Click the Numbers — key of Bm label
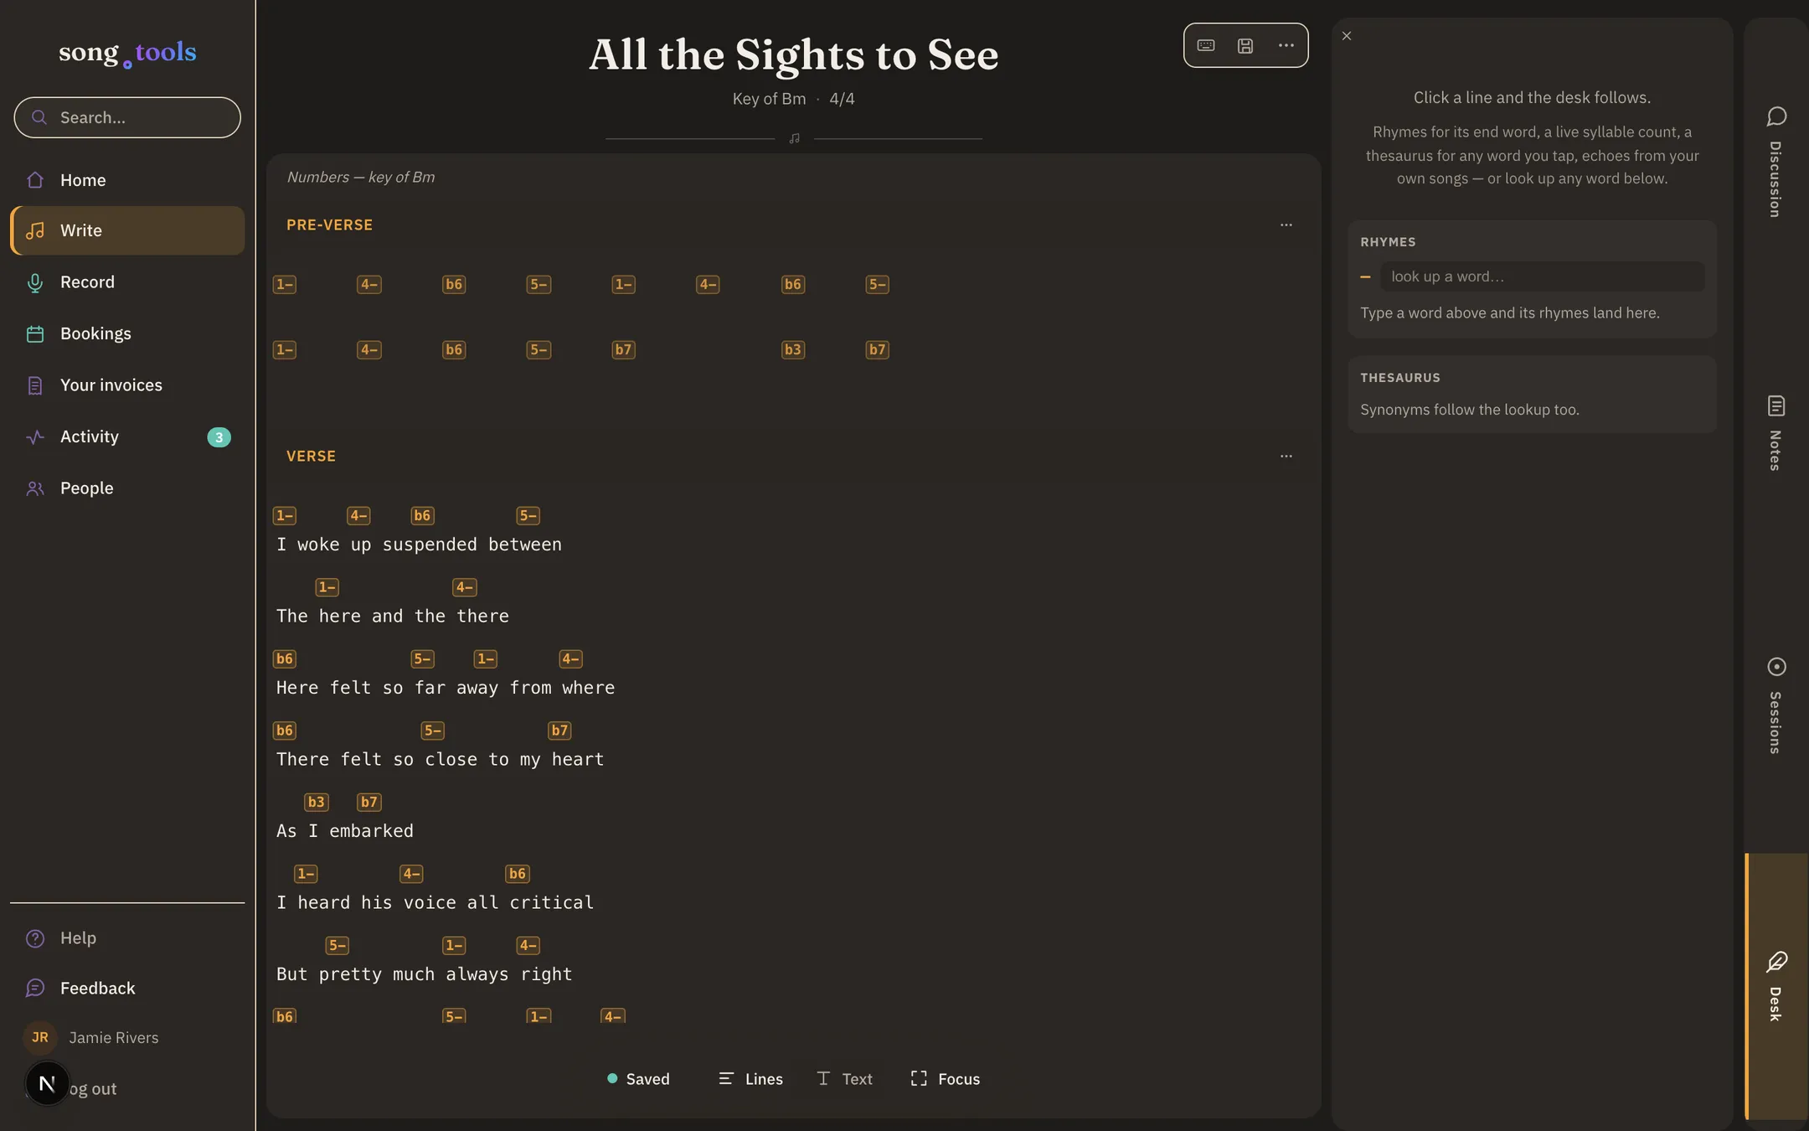Image resolution: width=1809 pixels, height=1131 pixels. (361, 178)
